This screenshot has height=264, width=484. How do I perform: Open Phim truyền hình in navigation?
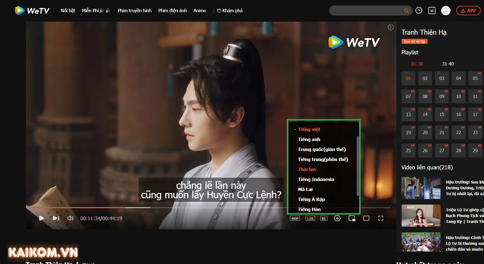tap(135, 11)
